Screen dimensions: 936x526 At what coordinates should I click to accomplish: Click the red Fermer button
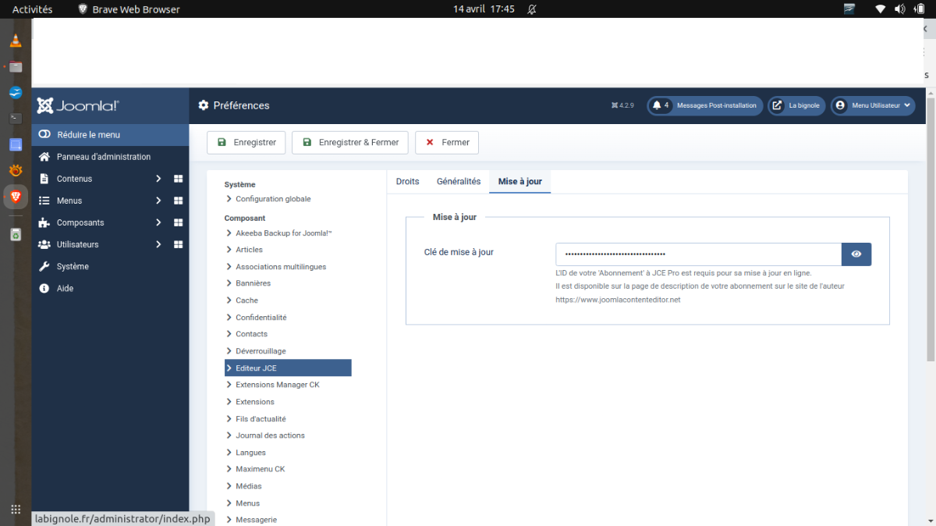tap(447, 143)
